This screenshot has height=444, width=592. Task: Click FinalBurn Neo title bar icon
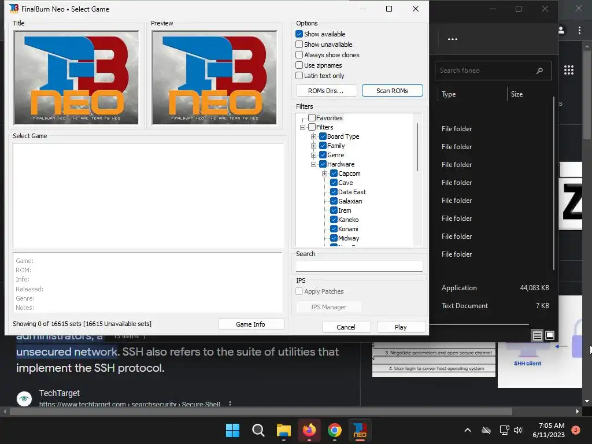[x=14, y=9]
